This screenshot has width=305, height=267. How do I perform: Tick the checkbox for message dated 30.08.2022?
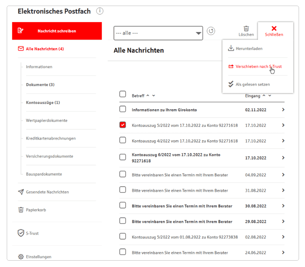(x=123, y=205)
